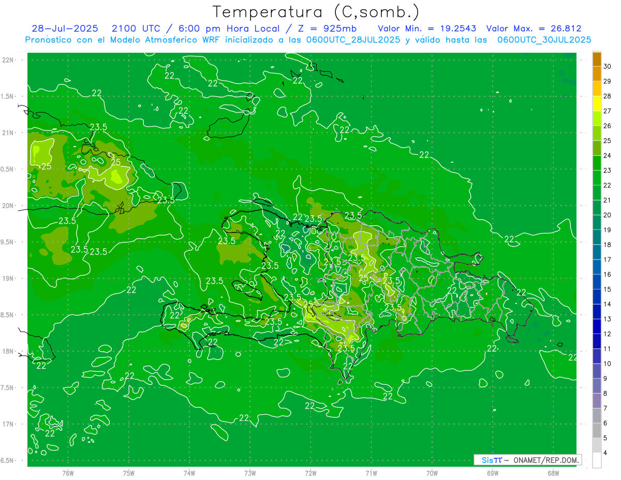The image size is (621, 480).
Task: Select the 0600UTC_28JUL2025 initialization timestamp
Action: click(352, 39)
